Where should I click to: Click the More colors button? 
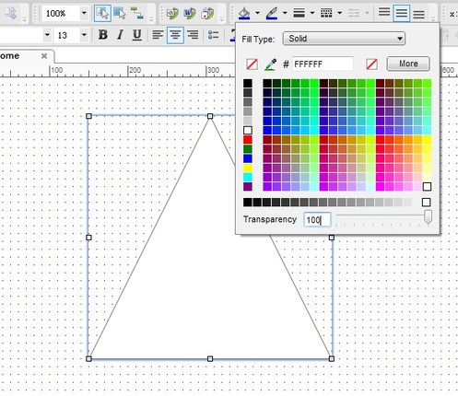(408, 64)
